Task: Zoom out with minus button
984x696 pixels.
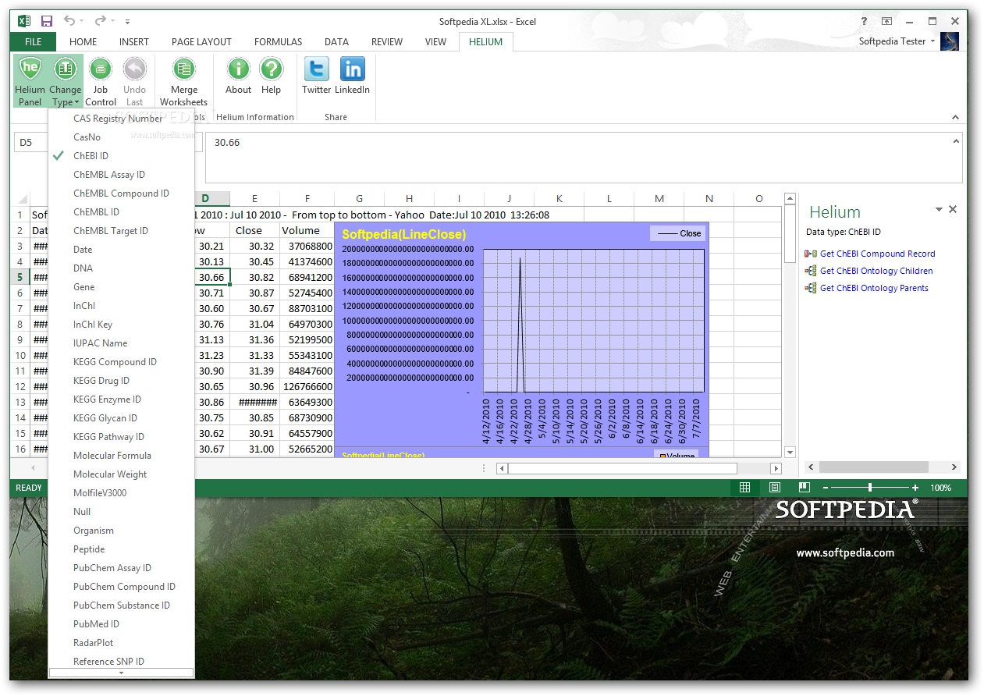Action: click(x=826, y=488)
